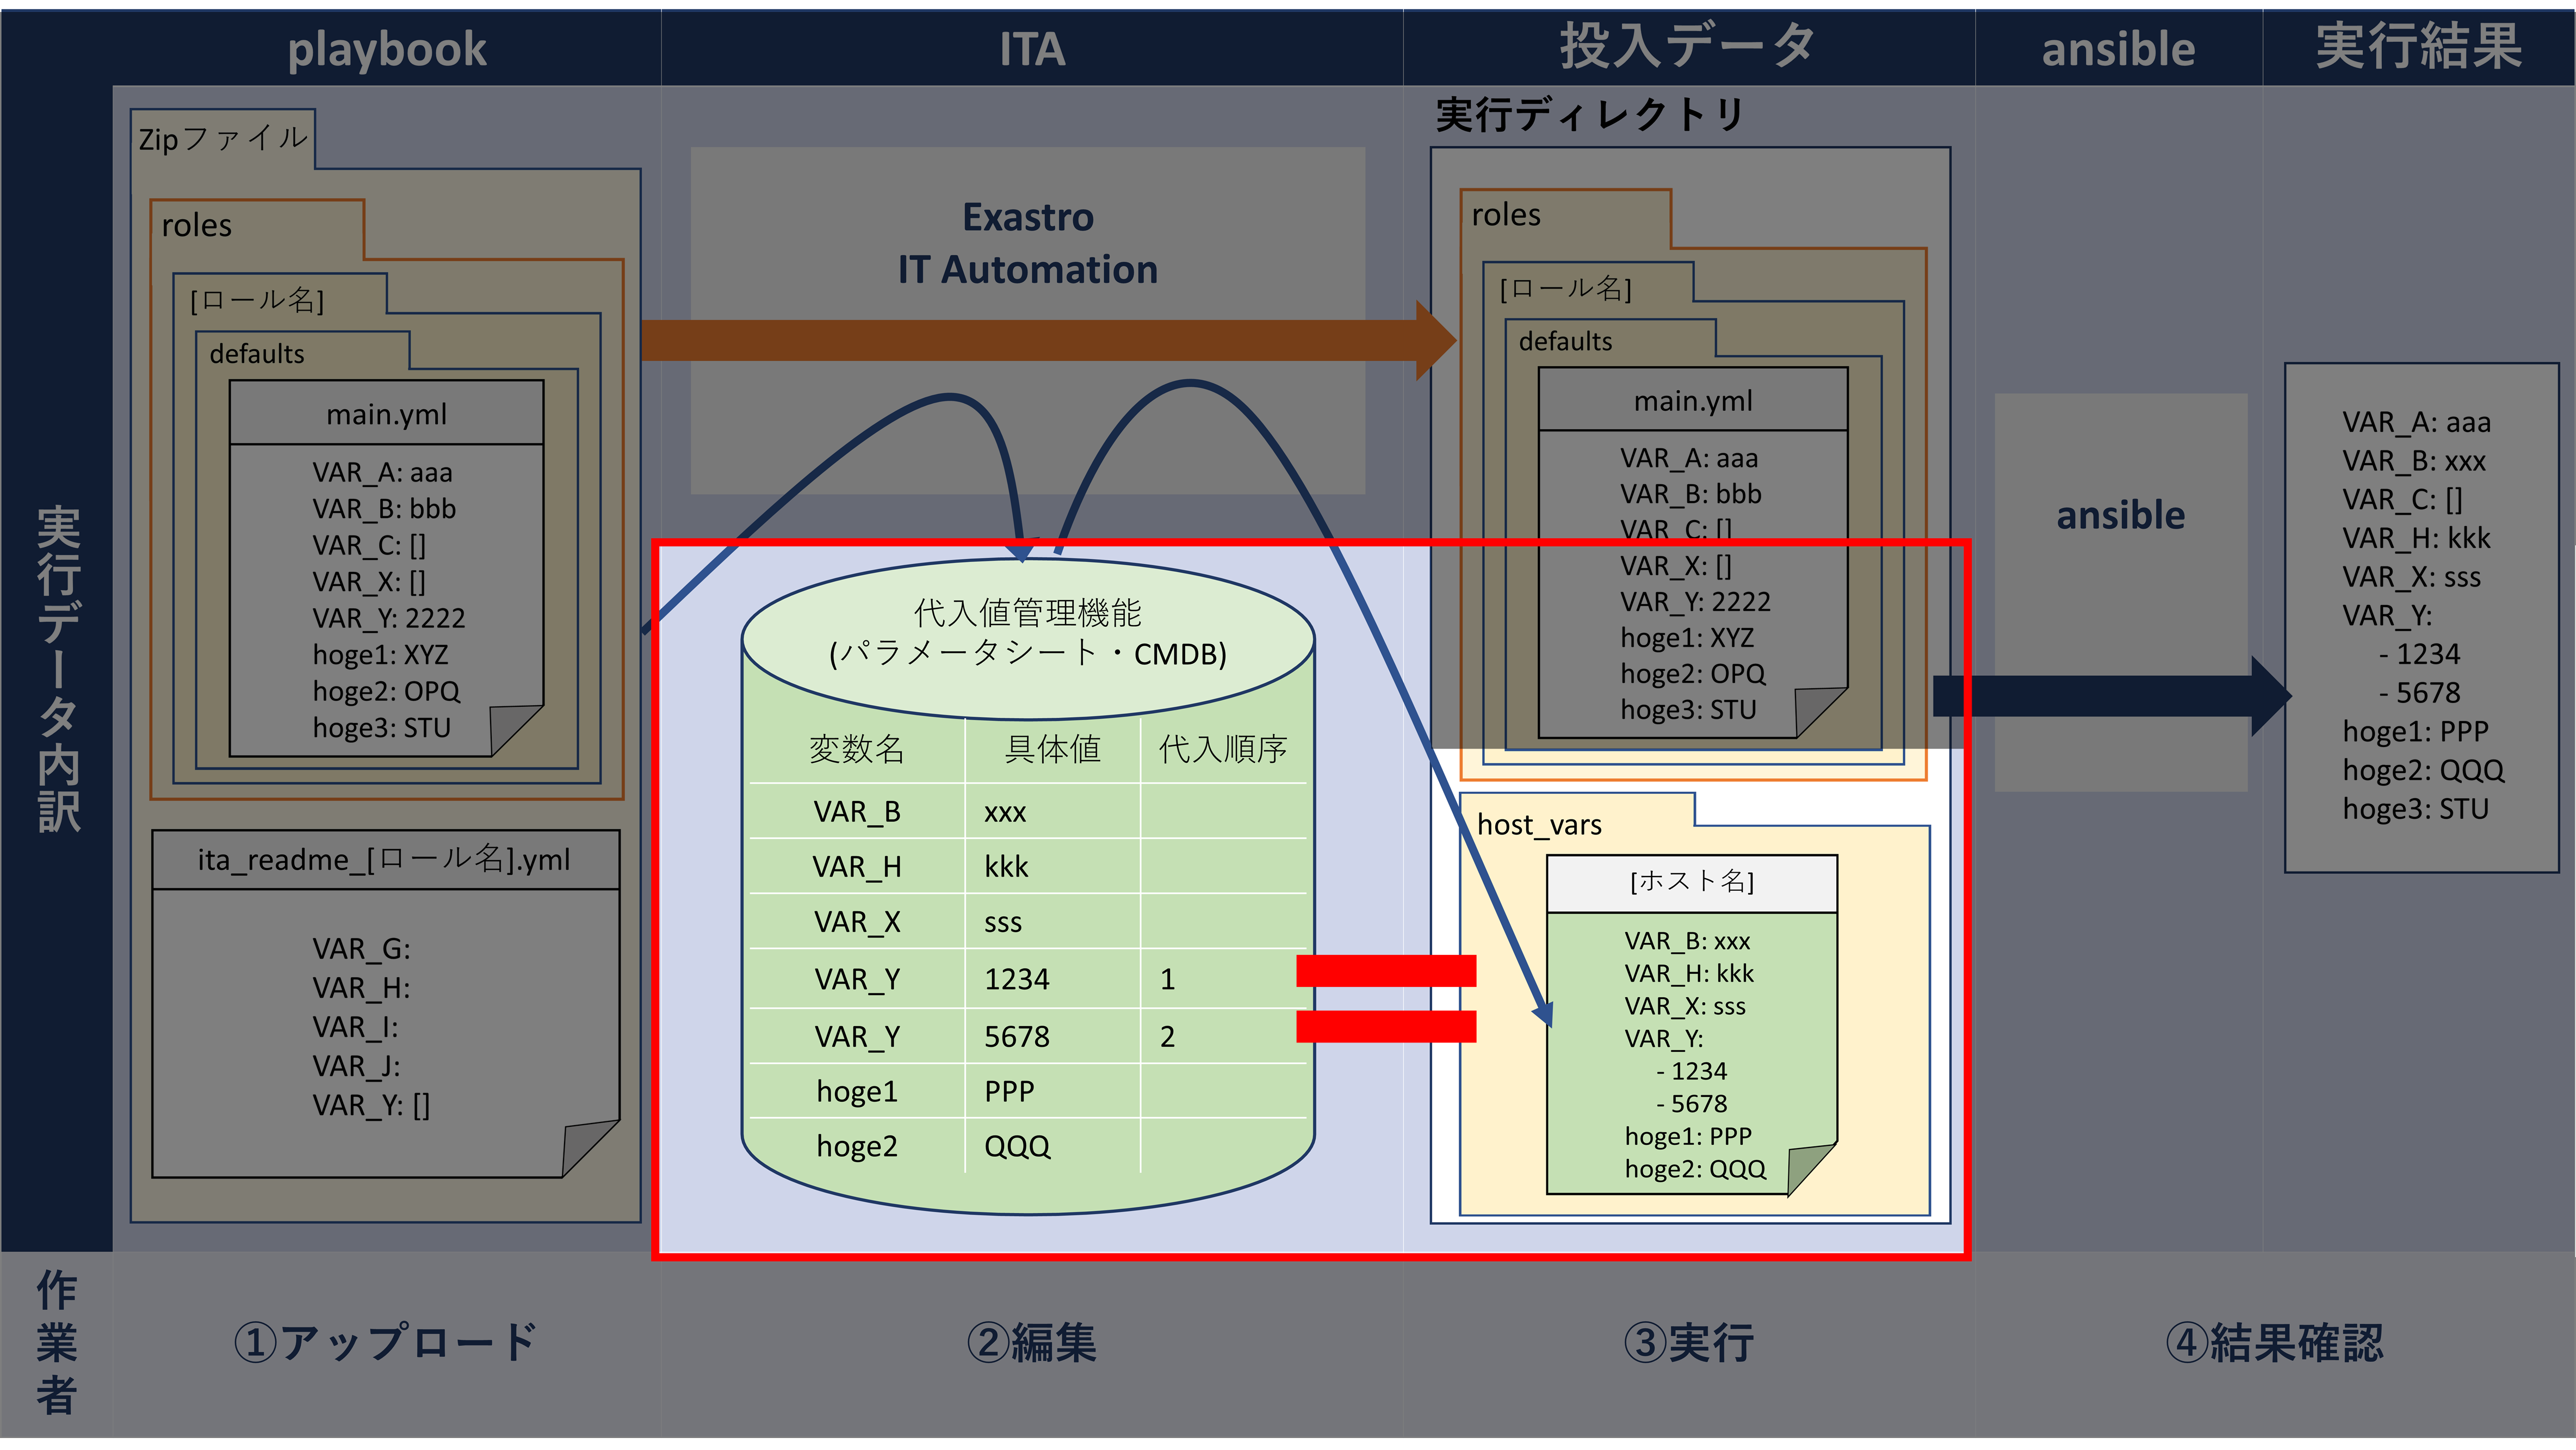Click hoge1: PPP in the 実行結果 box
Screen dimensions: 2576x1450
pyautogui.click(x=2415, y=731)
